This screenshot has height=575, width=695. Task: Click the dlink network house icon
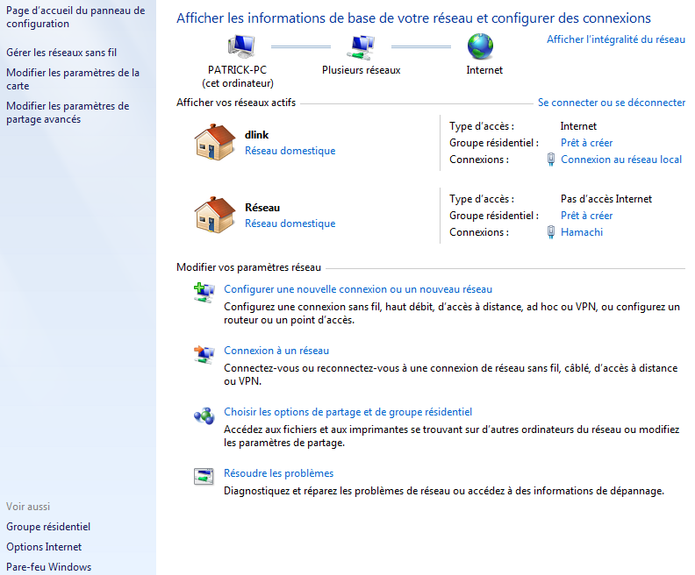[215, 142]
